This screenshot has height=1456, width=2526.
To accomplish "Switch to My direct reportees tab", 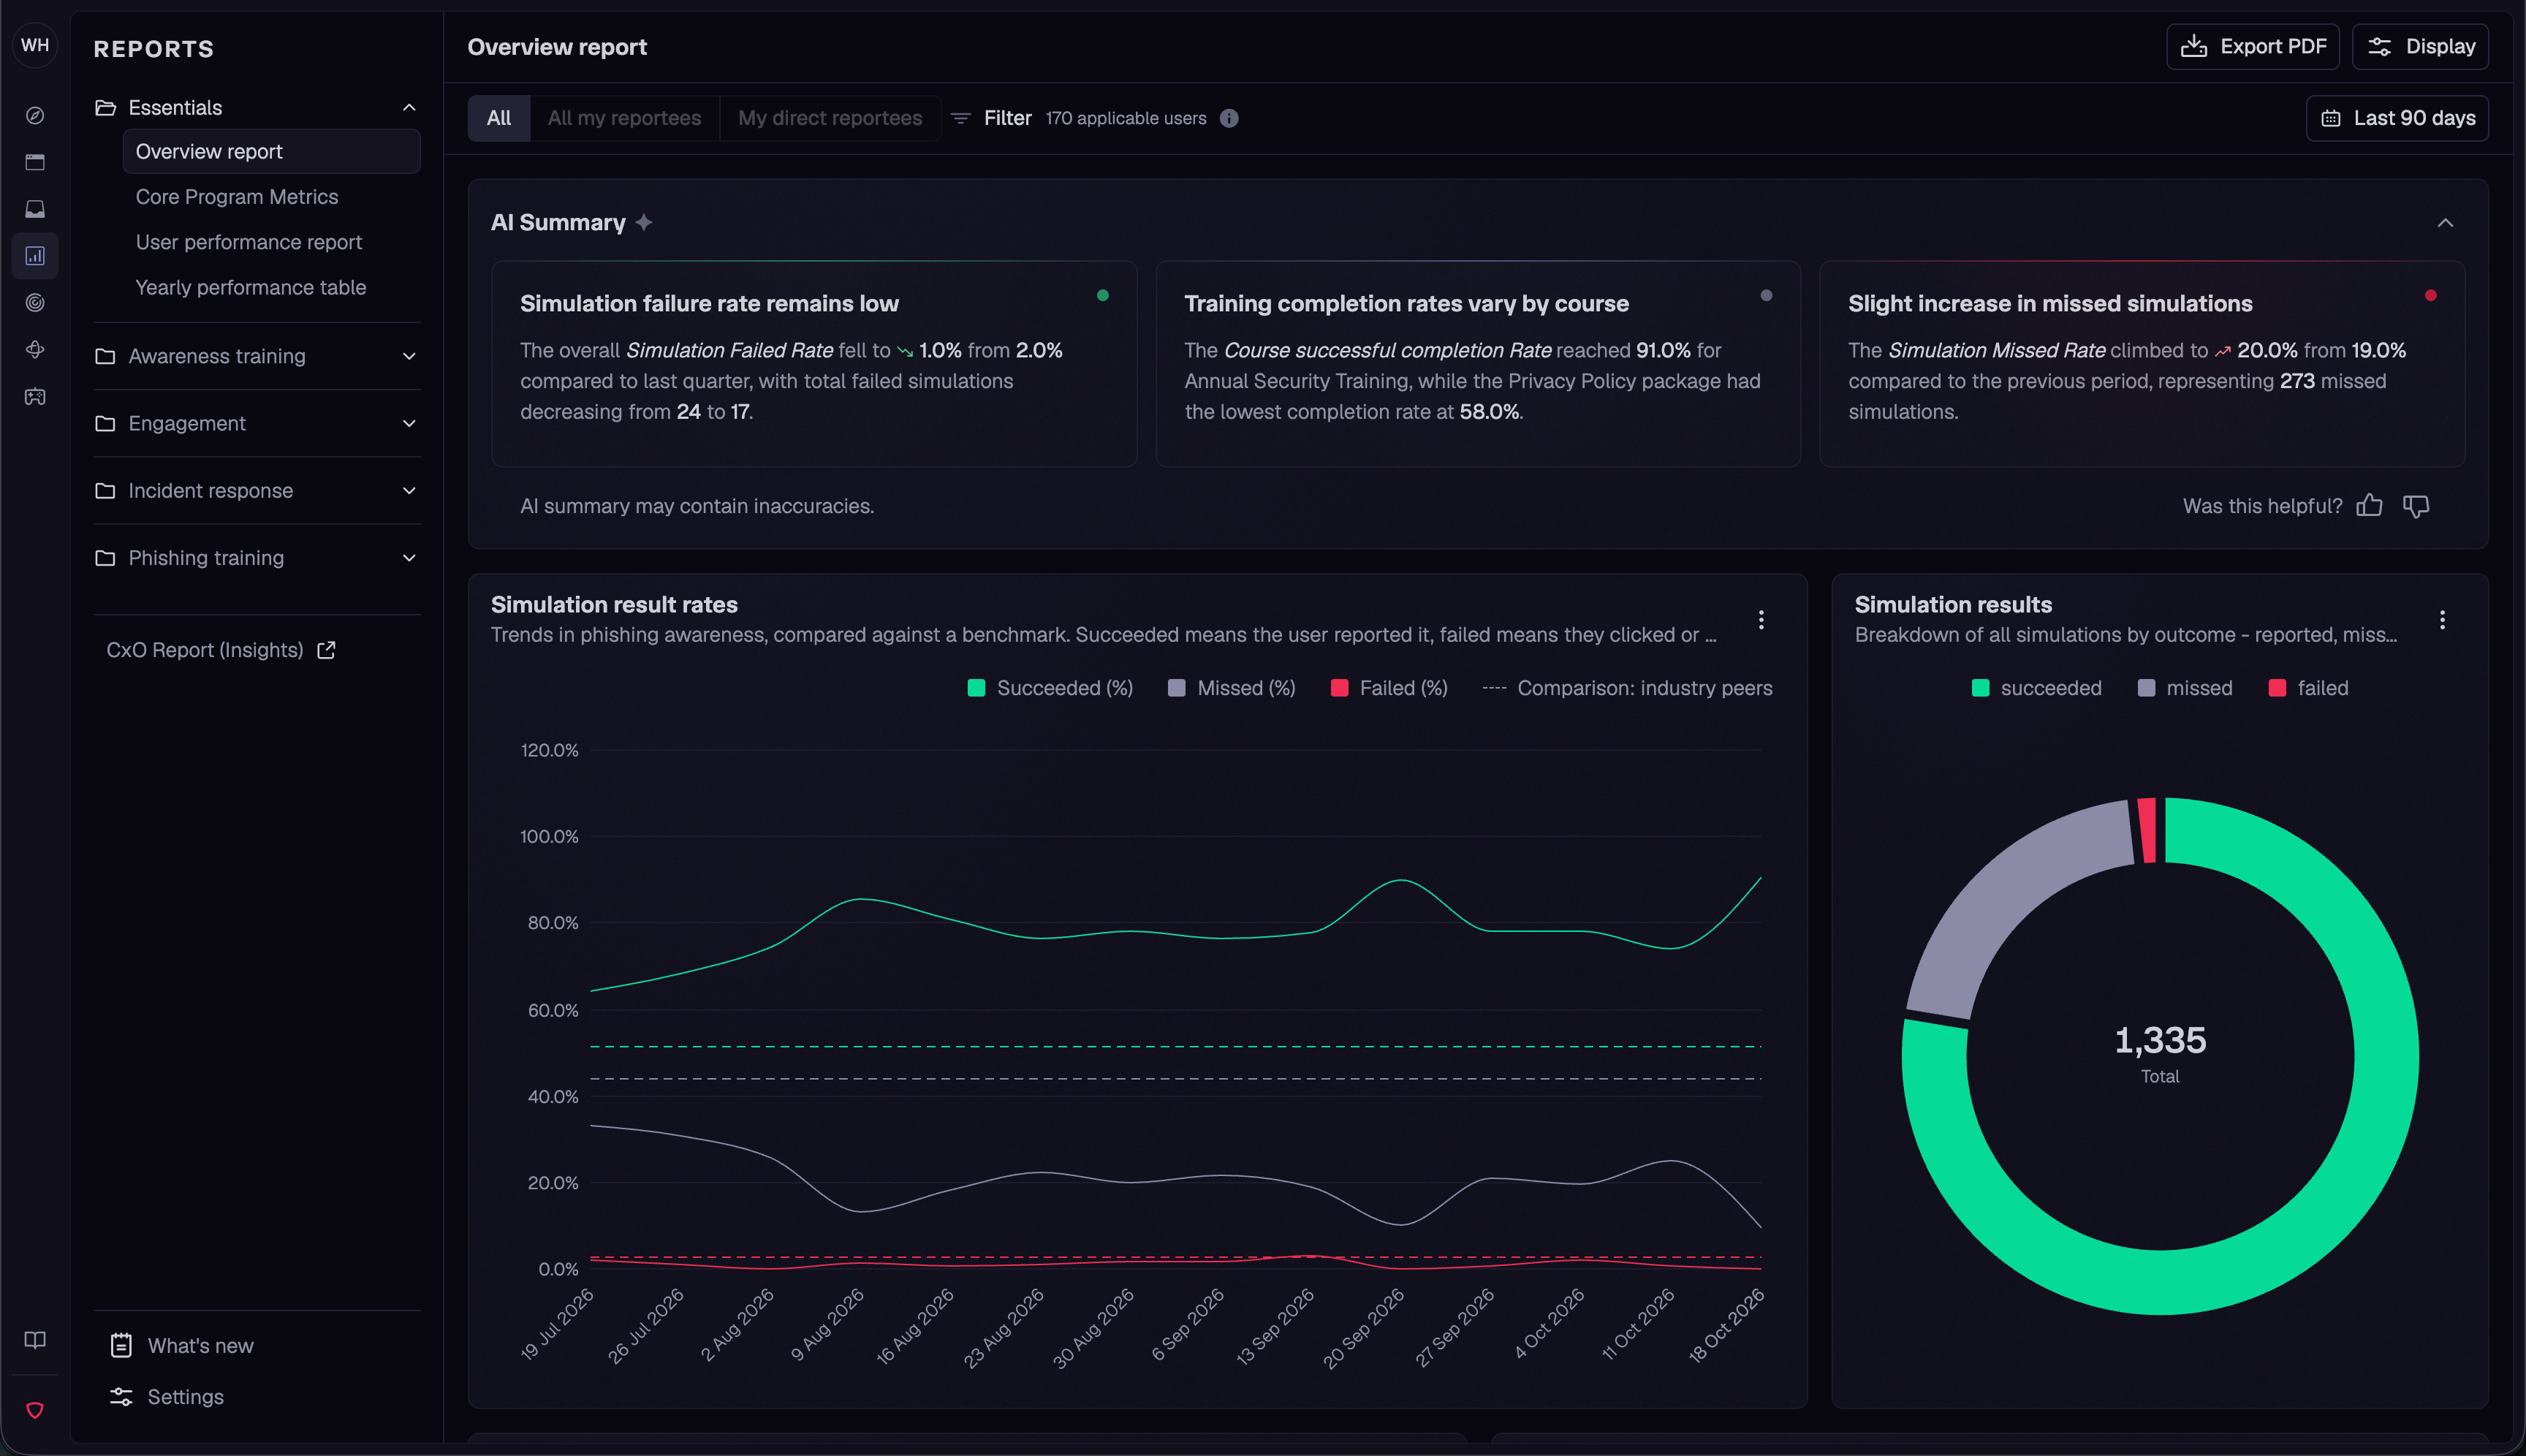I will point(830,118).
